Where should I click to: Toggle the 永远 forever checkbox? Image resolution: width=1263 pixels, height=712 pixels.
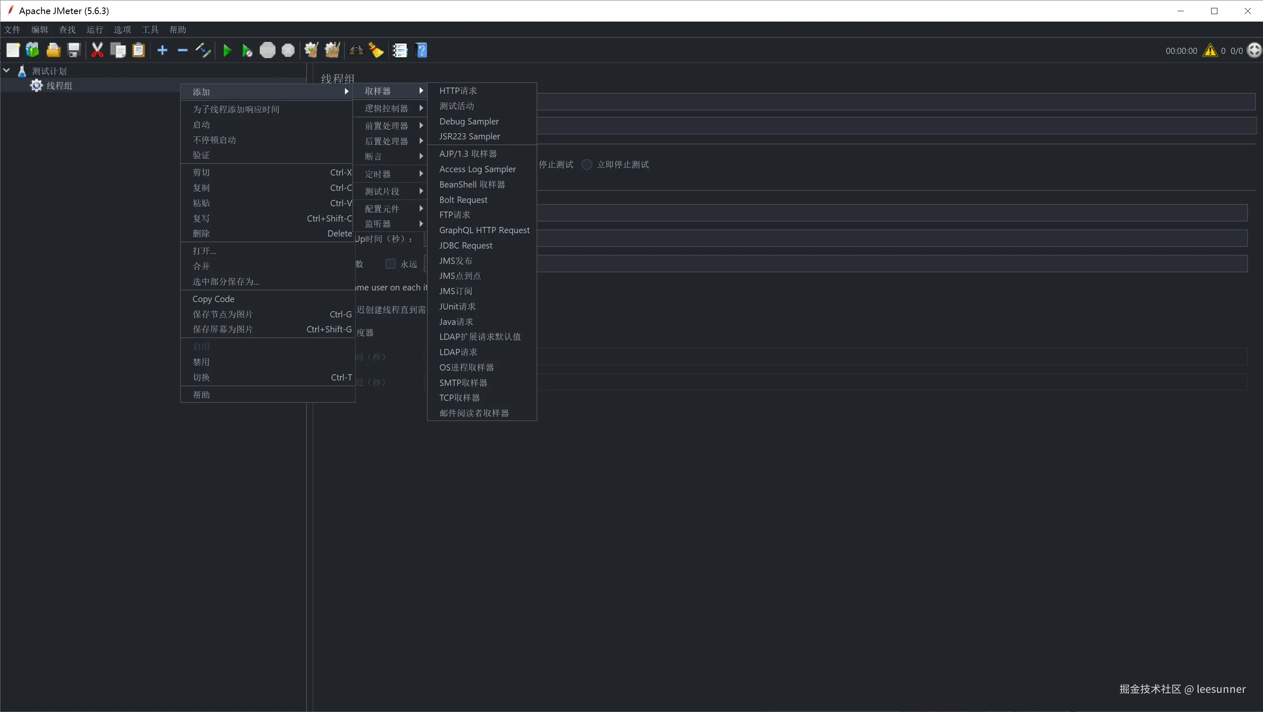[x=390, y=264]
